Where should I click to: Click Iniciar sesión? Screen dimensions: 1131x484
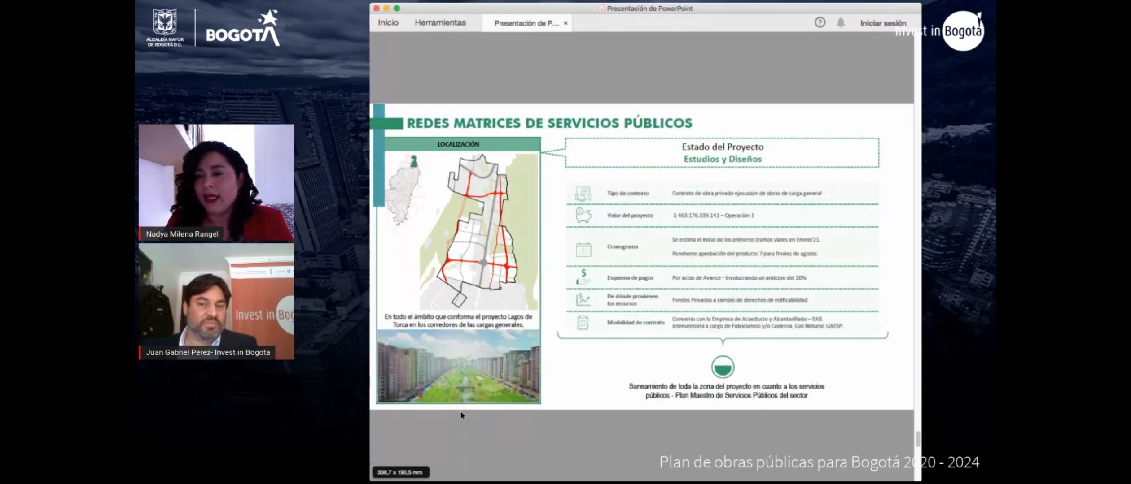(883, 23)
